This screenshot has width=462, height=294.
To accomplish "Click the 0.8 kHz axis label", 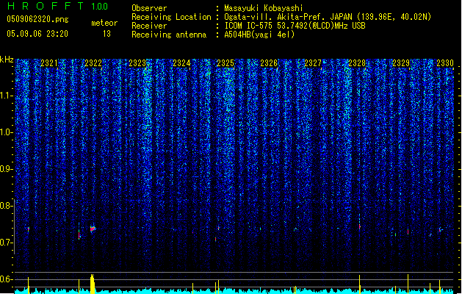I will (6, 206).
